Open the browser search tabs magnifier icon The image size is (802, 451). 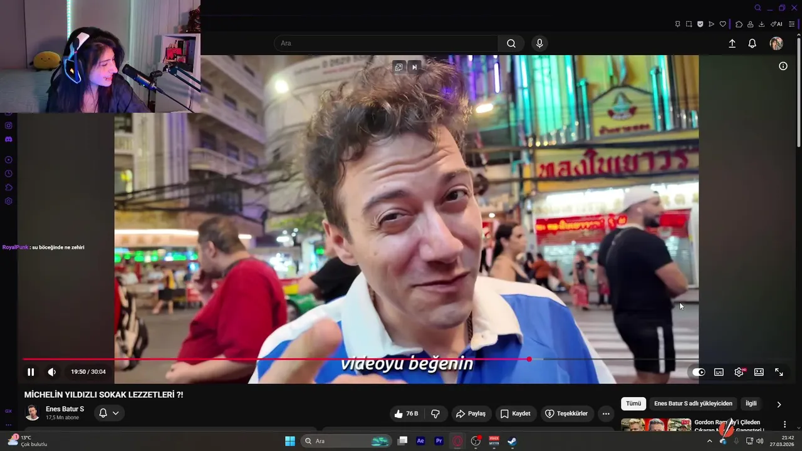758,8
